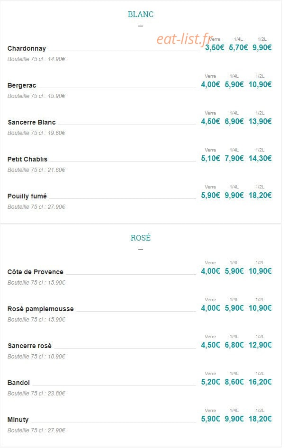Click the Rosé pamplemousse item name
Screen dimensions: 288x448
pyautogui.click(x=41, y=309)
